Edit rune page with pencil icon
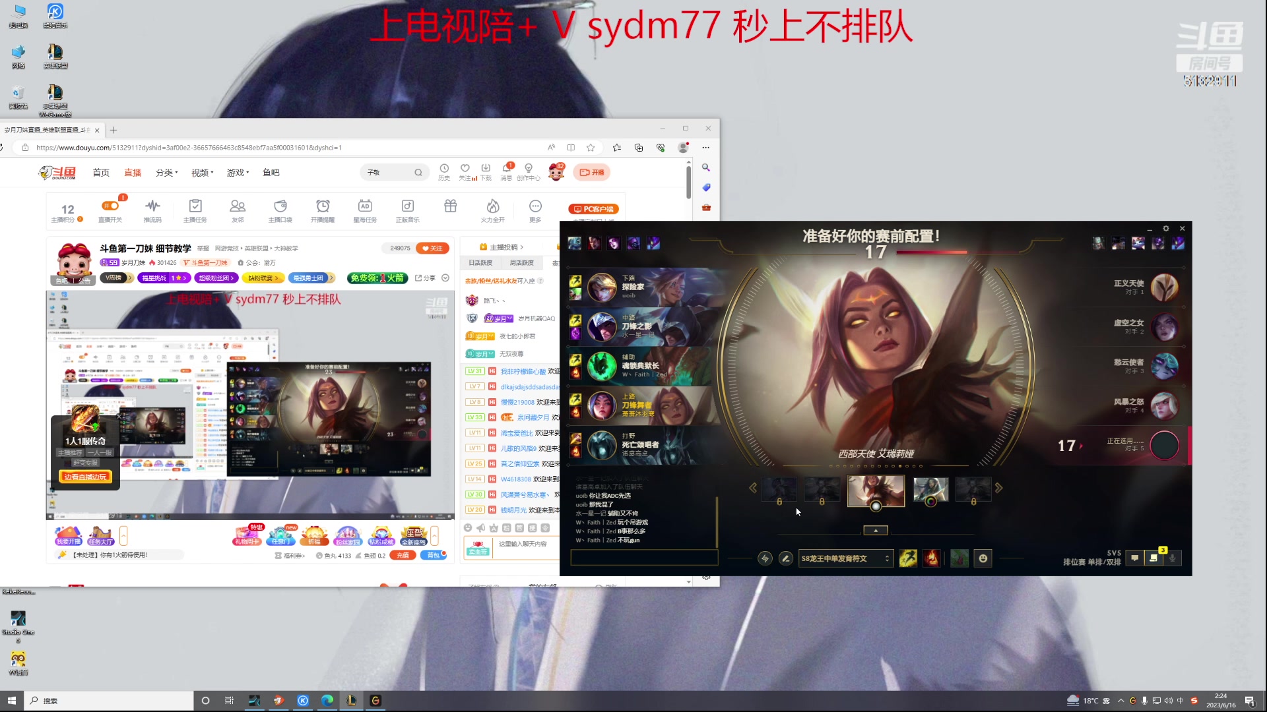The height and width of the screenshot is (712, 1267). click(x=785, y=558)
